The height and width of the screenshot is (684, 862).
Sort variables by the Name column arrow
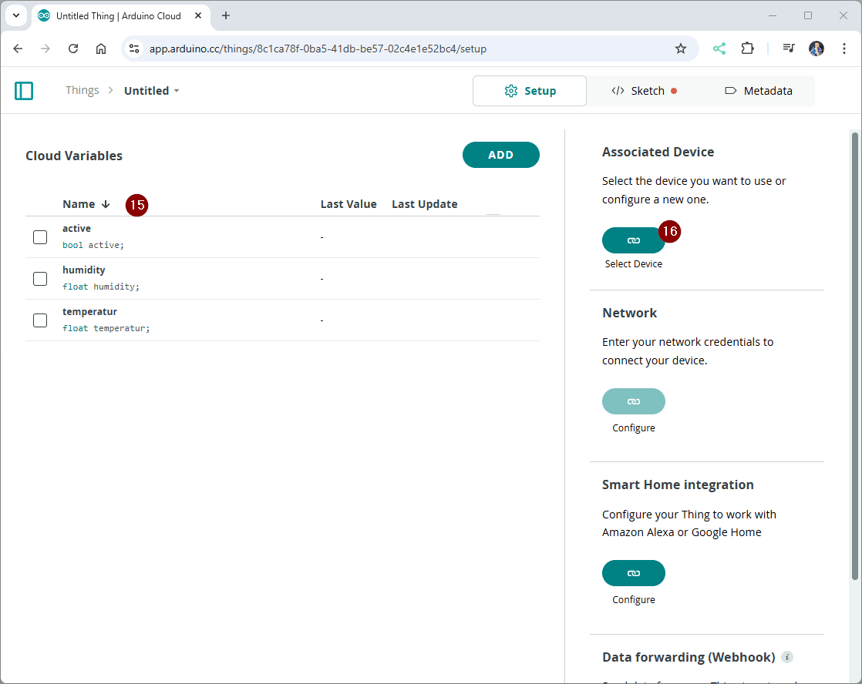point(106,204)
